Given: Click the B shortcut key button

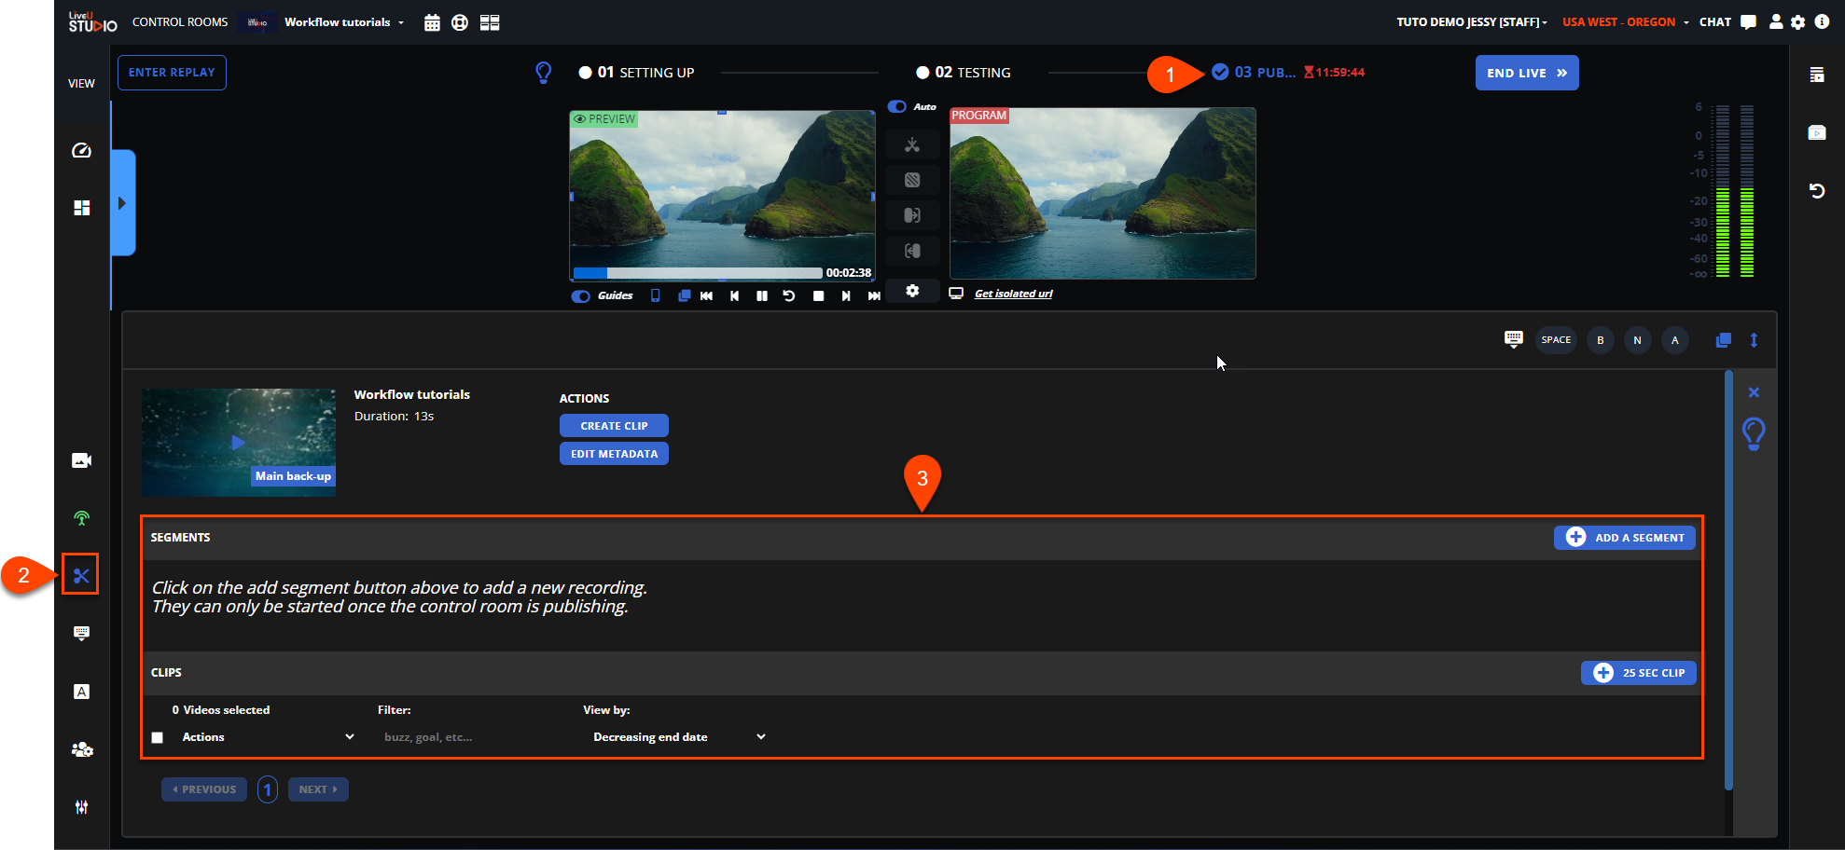Looking at the screenshot, I should [1601, 340].
